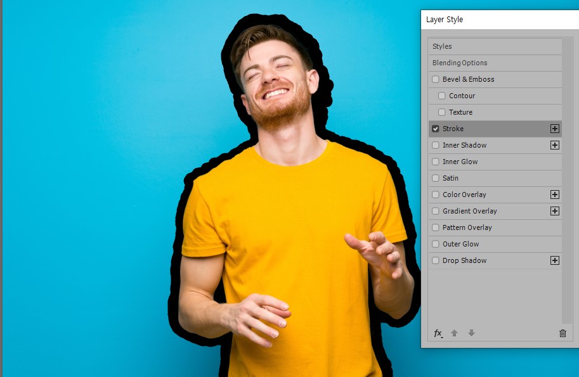Screen dimensions: 579x377
Task: Enable the Color Overlay checkbox
Action: tap(435, 195)
